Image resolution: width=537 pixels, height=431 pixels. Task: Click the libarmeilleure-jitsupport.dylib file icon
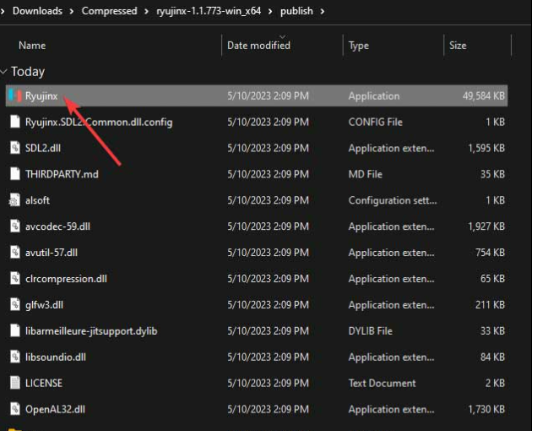(x=15, y=330)
